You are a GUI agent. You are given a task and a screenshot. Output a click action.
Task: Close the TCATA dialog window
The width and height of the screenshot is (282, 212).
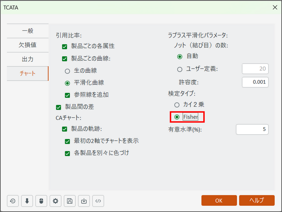pyautogui.click(x=275, y=7)
